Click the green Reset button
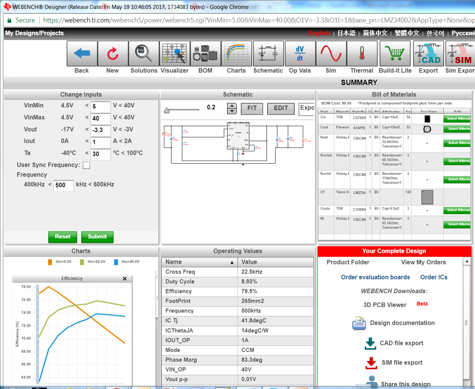Viewport: 475px width, 389px height. [63, 237]
